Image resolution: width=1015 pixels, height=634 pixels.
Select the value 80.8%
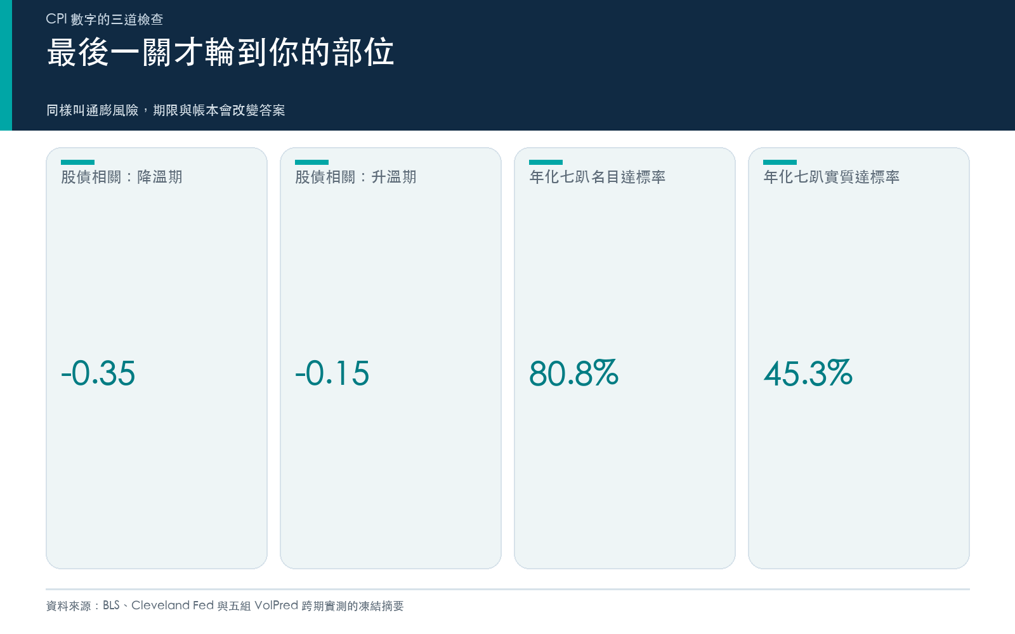pyautogui.click(x=574, y=373)
